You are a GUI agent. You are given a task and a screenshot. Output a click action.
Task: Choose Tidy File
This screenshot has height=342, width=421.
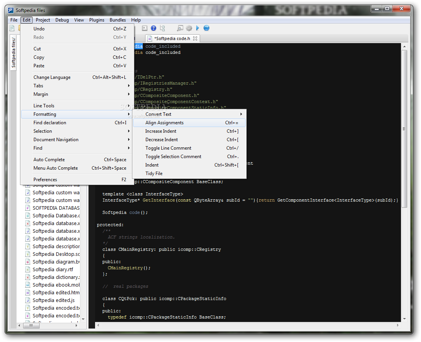coord(190,174)
